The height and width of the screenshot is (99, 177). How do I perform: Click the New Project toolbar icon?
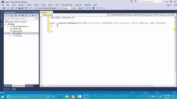12,8
